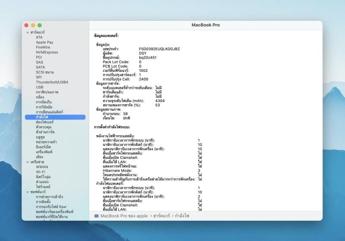Screen dimensions: 345x241
Task: Click device name value bq20z451
Action: tap(147, 58)
